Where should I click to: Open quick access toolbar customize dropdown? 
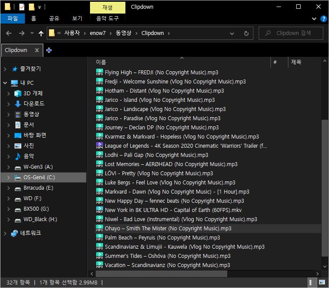click(39, 7)
